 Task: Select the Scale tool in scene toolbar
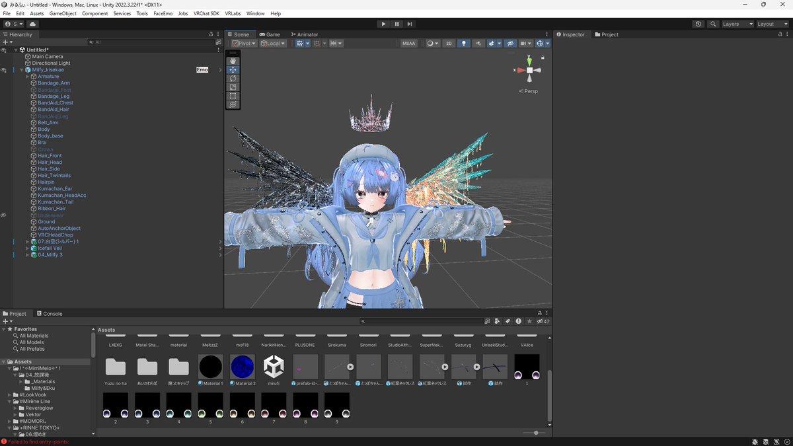click(233, 87)
